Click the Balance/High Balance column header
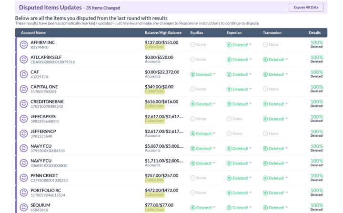The image size is (343, 213). (163, 33)
